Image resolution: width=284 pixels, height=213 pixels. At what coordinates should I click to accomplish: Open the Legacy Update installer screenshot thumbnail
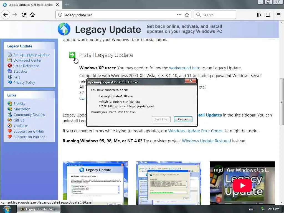point(95,183)
